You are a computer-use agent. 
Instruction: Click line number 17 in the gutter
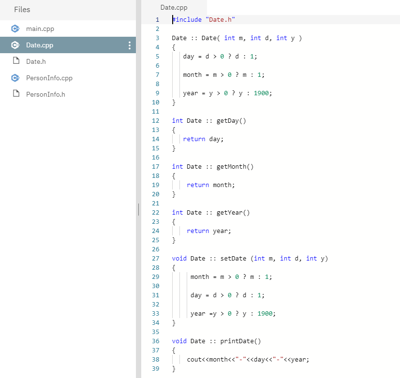click(x=156, y=166)
